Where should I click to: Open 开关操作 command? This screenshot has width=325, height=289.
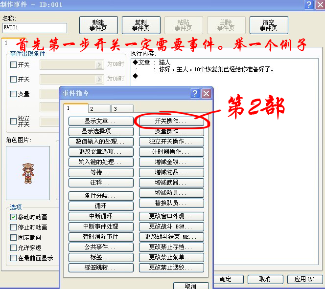click(x=171, y=121)
